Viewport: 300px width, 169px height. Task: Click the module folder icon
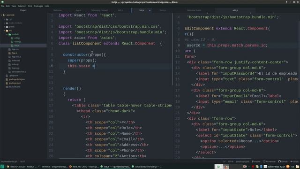[9, 34]
